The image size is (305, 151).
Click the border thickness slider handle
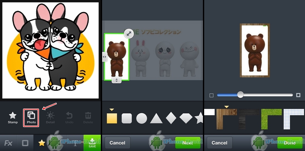240,95
